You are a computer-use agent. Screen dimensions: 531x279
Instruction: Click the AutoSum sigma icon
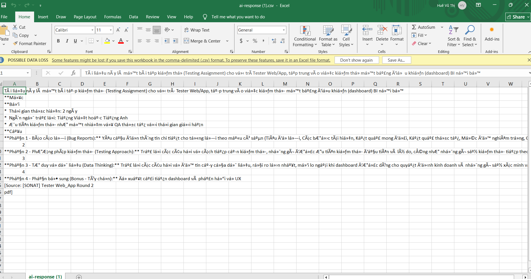click(x=414, y=27)
